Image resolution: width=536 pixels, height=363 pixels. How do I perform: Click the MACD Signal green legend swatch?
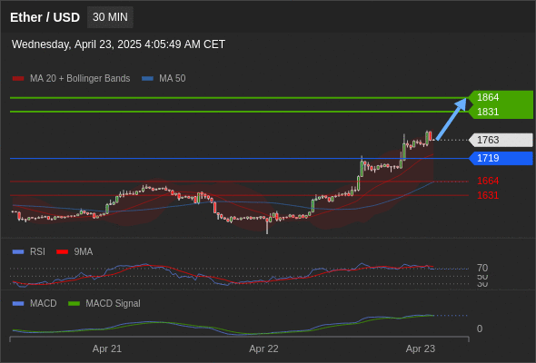pos(74,304)
